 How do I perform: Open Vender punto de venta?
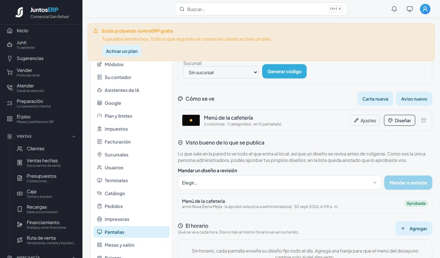(x=41, y=72)
